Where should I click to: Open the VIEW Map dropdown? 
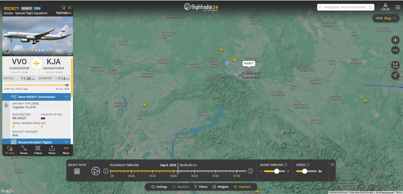386,18
